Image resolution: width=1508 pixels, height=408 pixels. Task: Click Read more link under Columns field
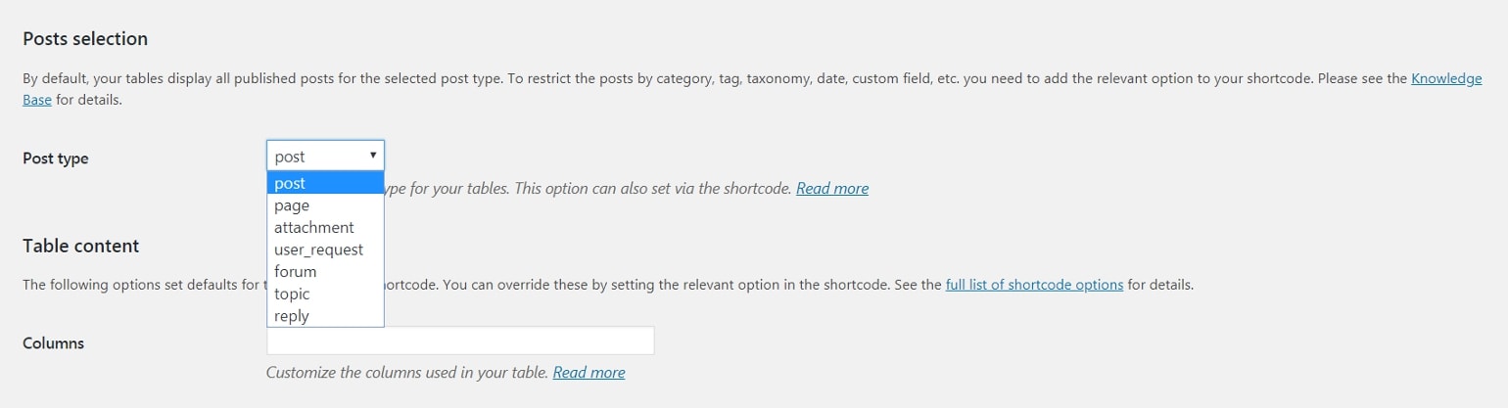tap(589, 372)
